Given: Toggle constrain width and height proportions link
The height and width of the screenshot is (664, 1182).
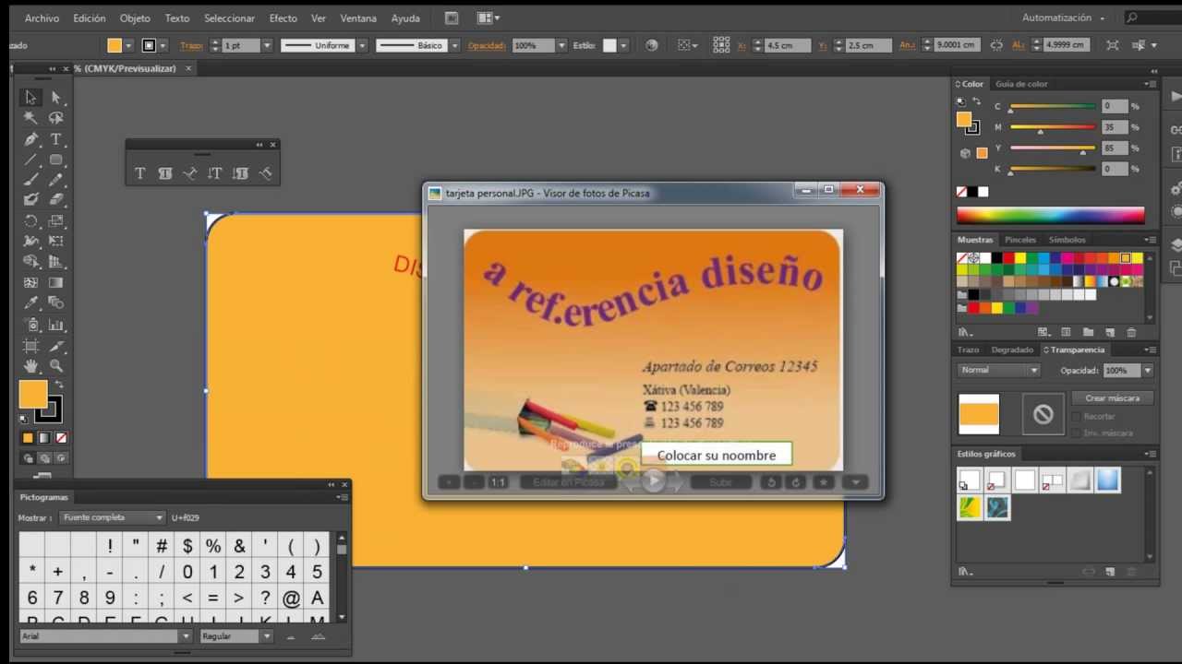Looking at the screenshot, I should coord(996,44).
